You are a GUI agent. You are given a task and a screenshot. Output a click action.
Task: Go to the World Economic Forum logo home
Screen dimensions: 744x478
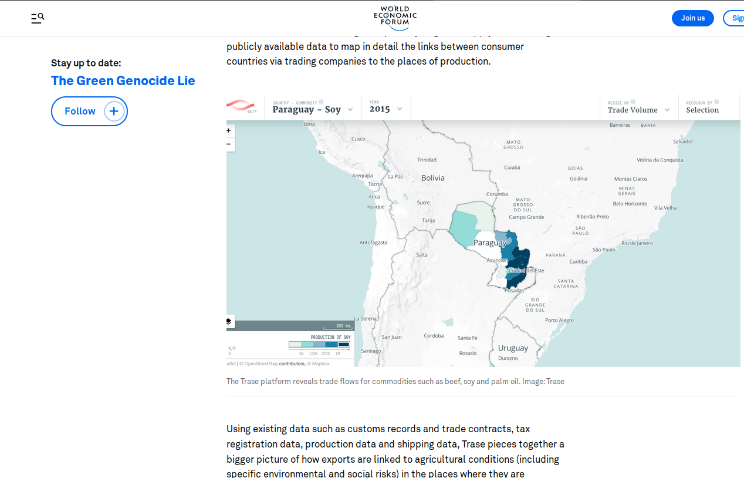395,18
